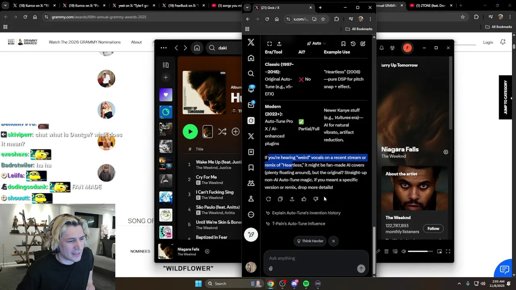Switch to the '(19) FearBuck on X' tab
Viewport: 516px width, 290px height.
coord(183,6)
